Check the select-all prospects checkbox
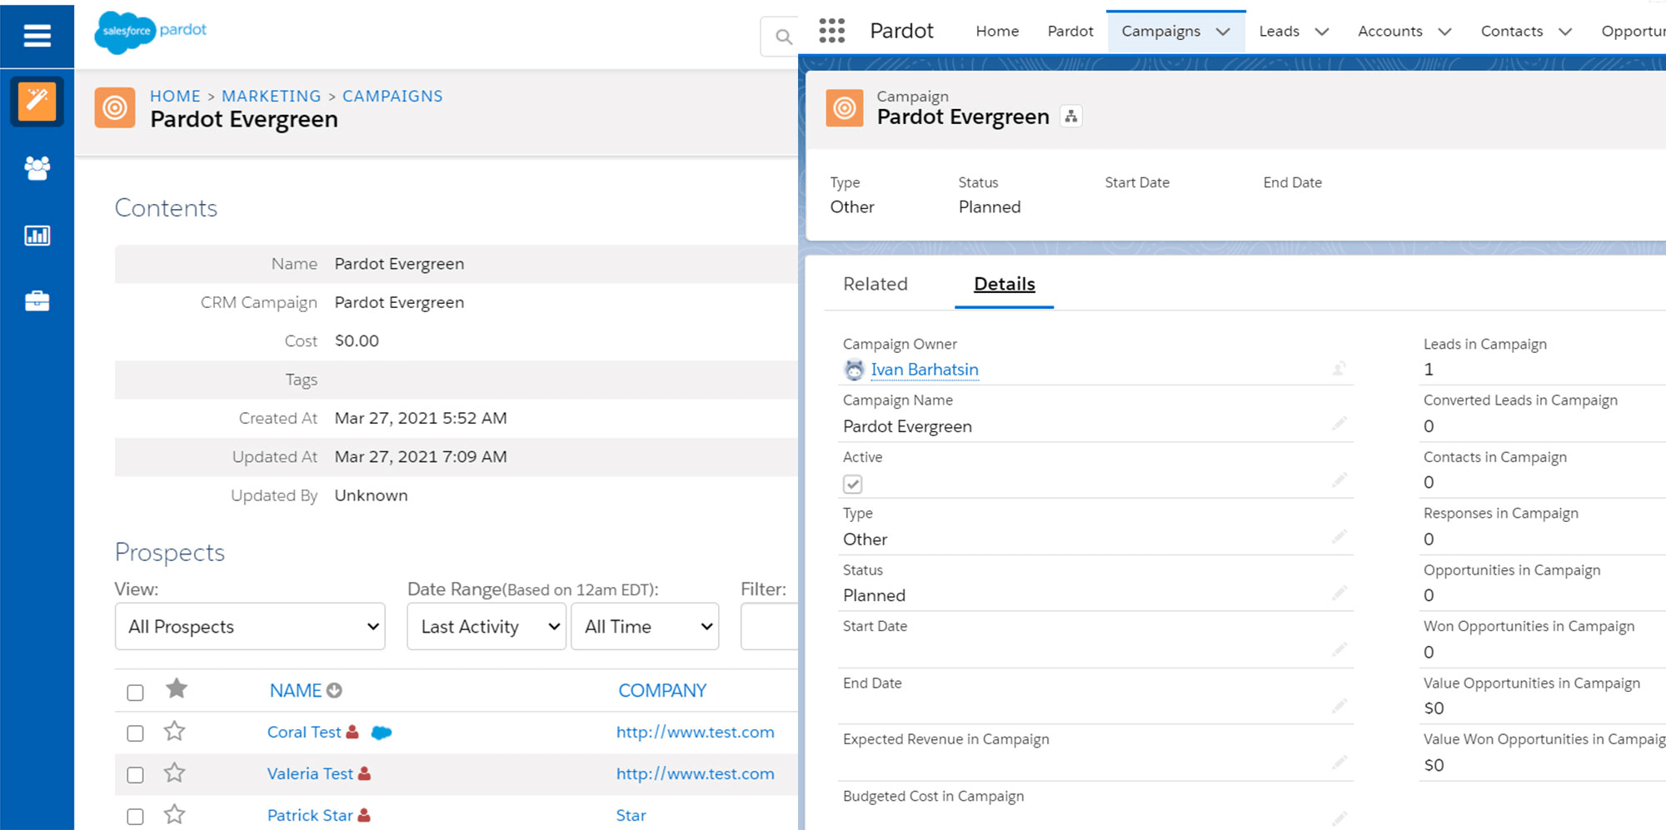1666x830 pixels. pos(135,692)
